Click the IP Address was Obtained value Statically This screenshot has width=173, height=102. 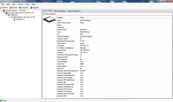[83, 48]
